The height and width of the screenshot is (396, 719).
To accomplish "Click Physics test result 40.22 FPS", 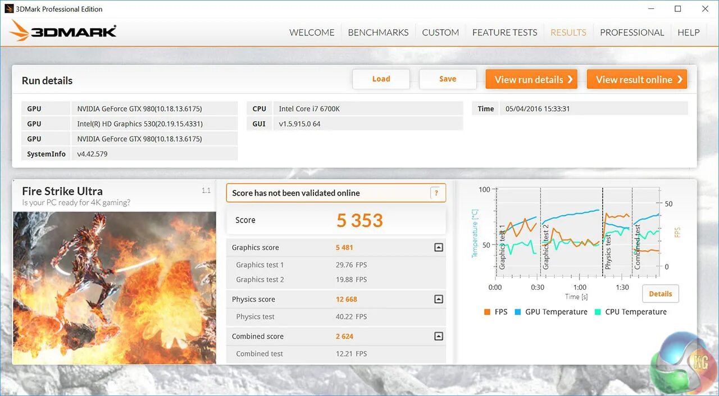I will (x=351, y=317).
